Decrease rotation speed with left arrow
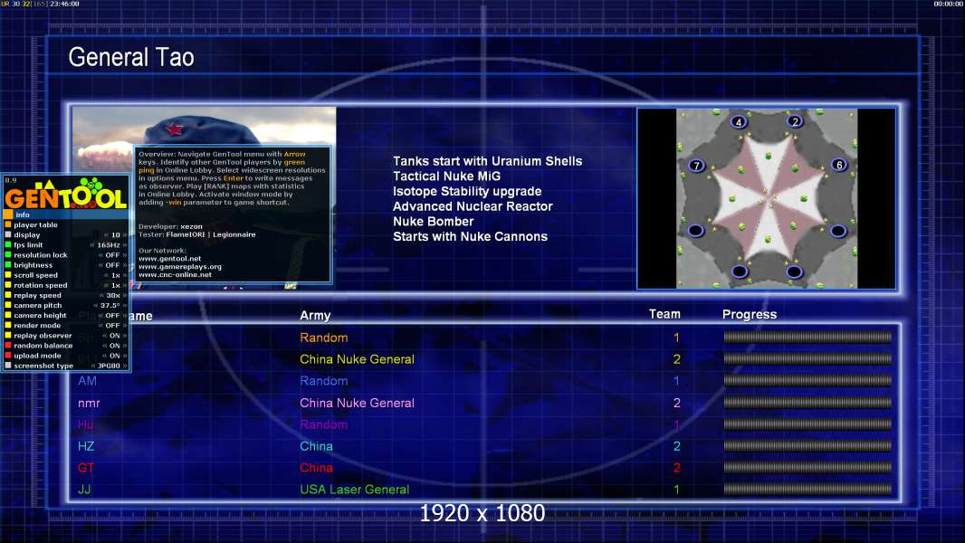This screenshot has height=543, width=965. click(x=106, y=285)
